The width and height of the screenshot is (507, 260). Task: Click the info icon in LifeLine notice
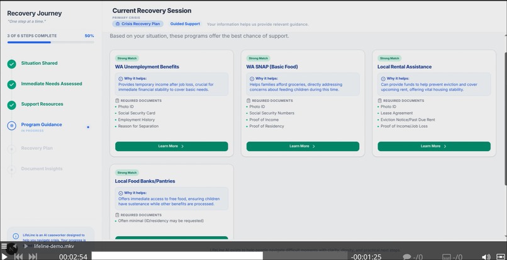(x=16, y=236)
